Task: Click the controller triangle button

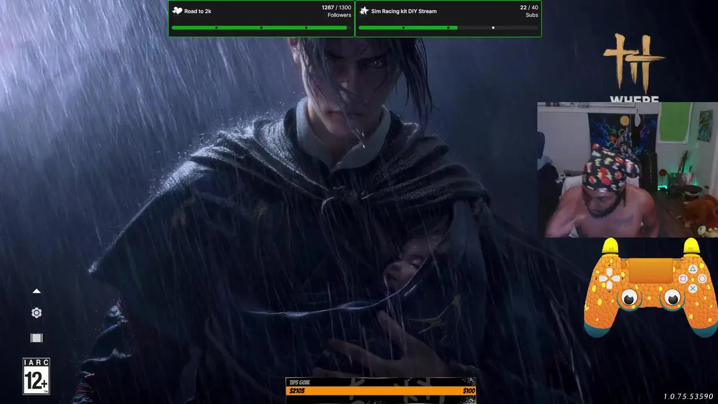Action: 693,269
